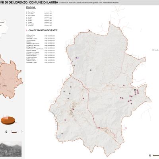This screenshot has width=159, height=159.
Task: Open the black-and-white town photograph
Action: point(11,149)
